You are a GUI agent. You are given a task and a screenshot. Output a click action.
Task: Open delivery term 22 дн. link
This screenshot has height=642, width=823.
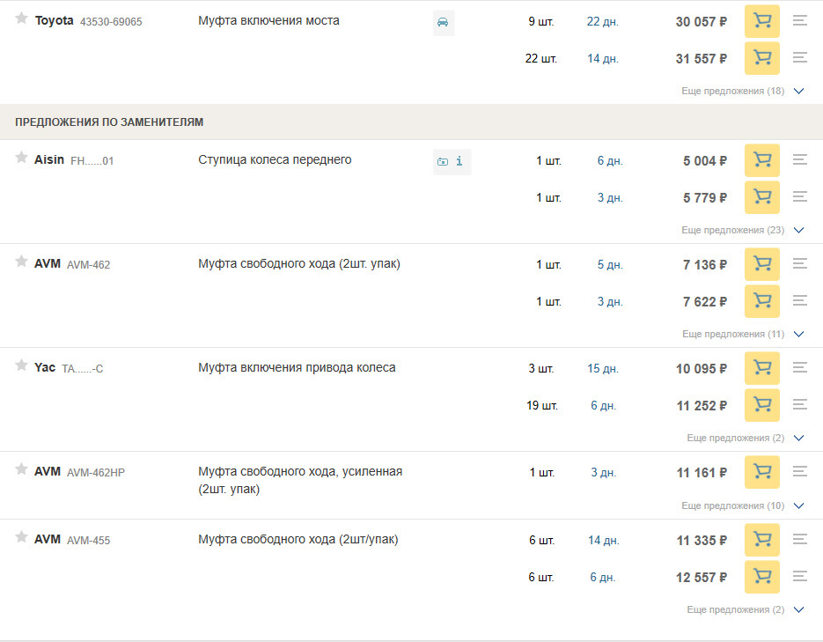pos(603,22)
